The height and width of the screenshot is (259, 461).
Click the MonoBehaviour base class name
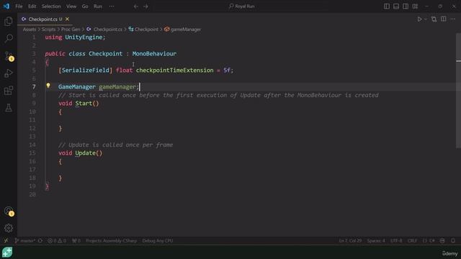(x=154, y=54)
